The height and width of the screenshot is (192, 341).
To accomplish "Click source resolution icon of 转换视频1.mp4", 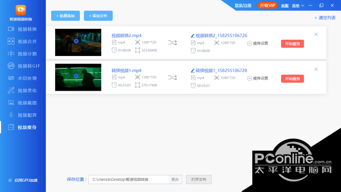I will [137, 77].
